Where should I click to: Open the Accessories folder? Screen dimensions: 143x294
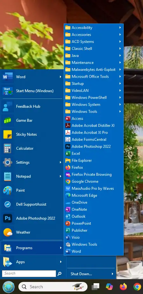(x=94, y=35)
